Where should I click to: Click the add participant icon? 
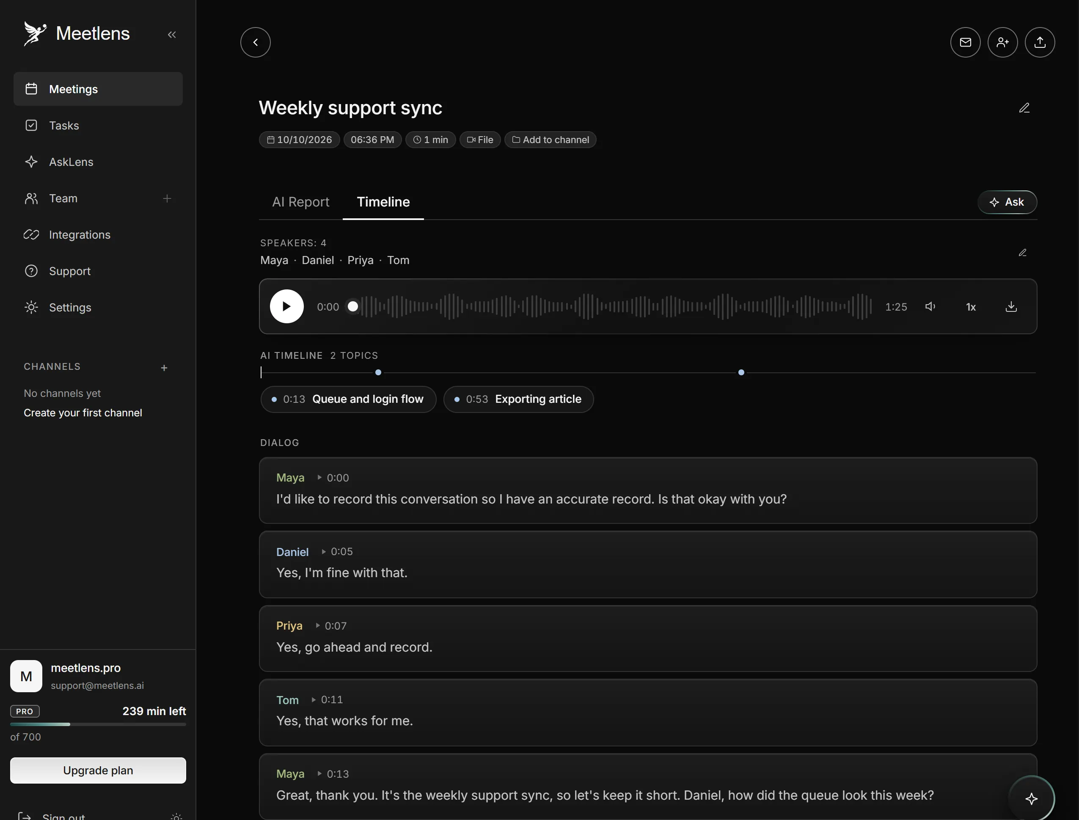[1002, 42]
